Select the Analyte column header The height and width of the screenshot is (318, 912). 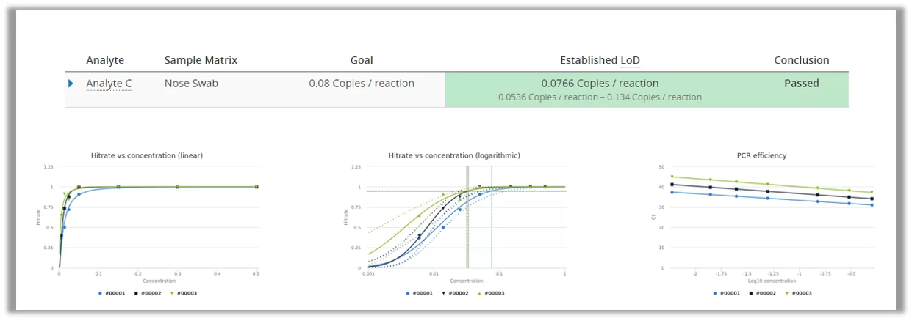pos(105,61)
